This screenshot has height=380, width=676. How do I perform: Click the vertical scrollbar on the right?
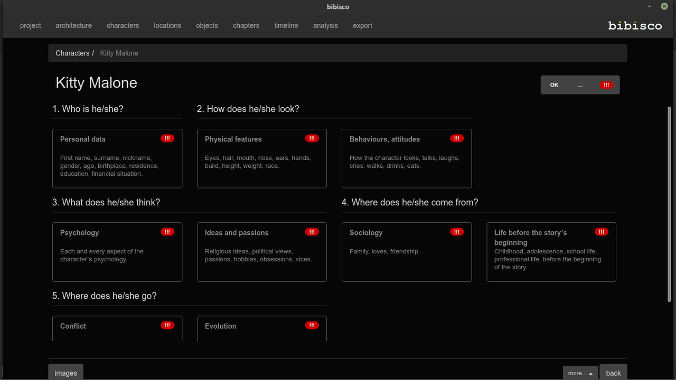tap(669, 203)
